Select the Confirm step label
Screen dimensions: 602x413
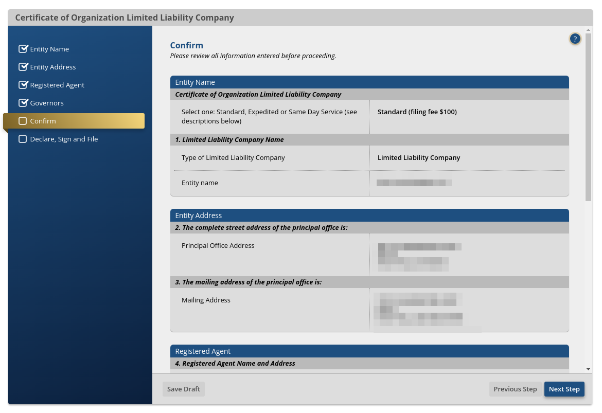(x=43, y=121)
